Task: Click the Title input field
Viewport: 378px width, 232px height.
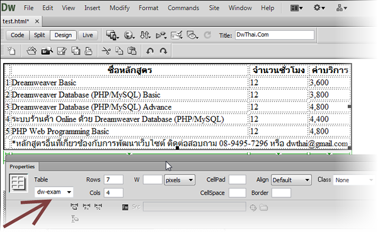Action: click(275, 35)
